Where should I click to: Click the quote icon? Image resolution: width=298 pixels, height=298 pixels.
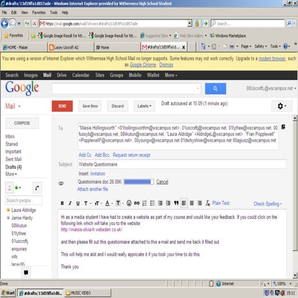(176, 203)
